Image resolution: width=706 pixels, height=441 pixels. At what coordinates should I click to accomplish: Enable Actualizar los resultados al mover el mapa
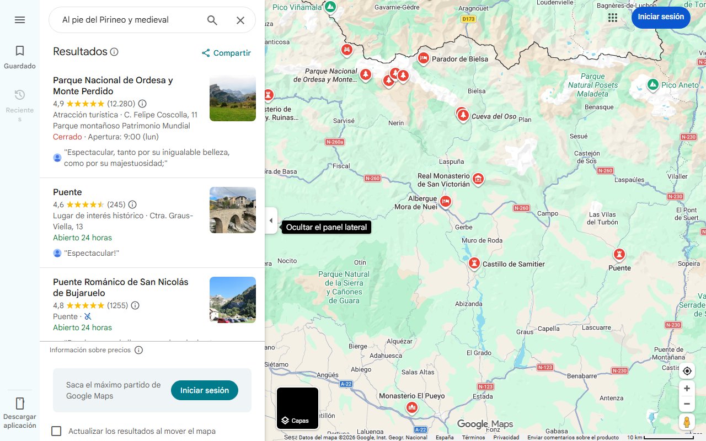click(56, 431)
